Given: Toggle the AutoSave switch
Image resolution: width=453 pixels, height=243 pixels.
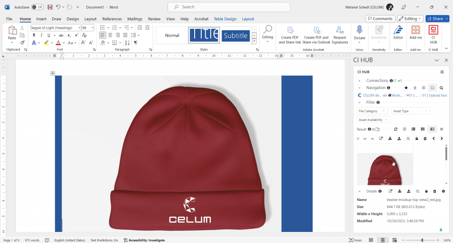Looking at the screenshot, I should tap(37, 7).
